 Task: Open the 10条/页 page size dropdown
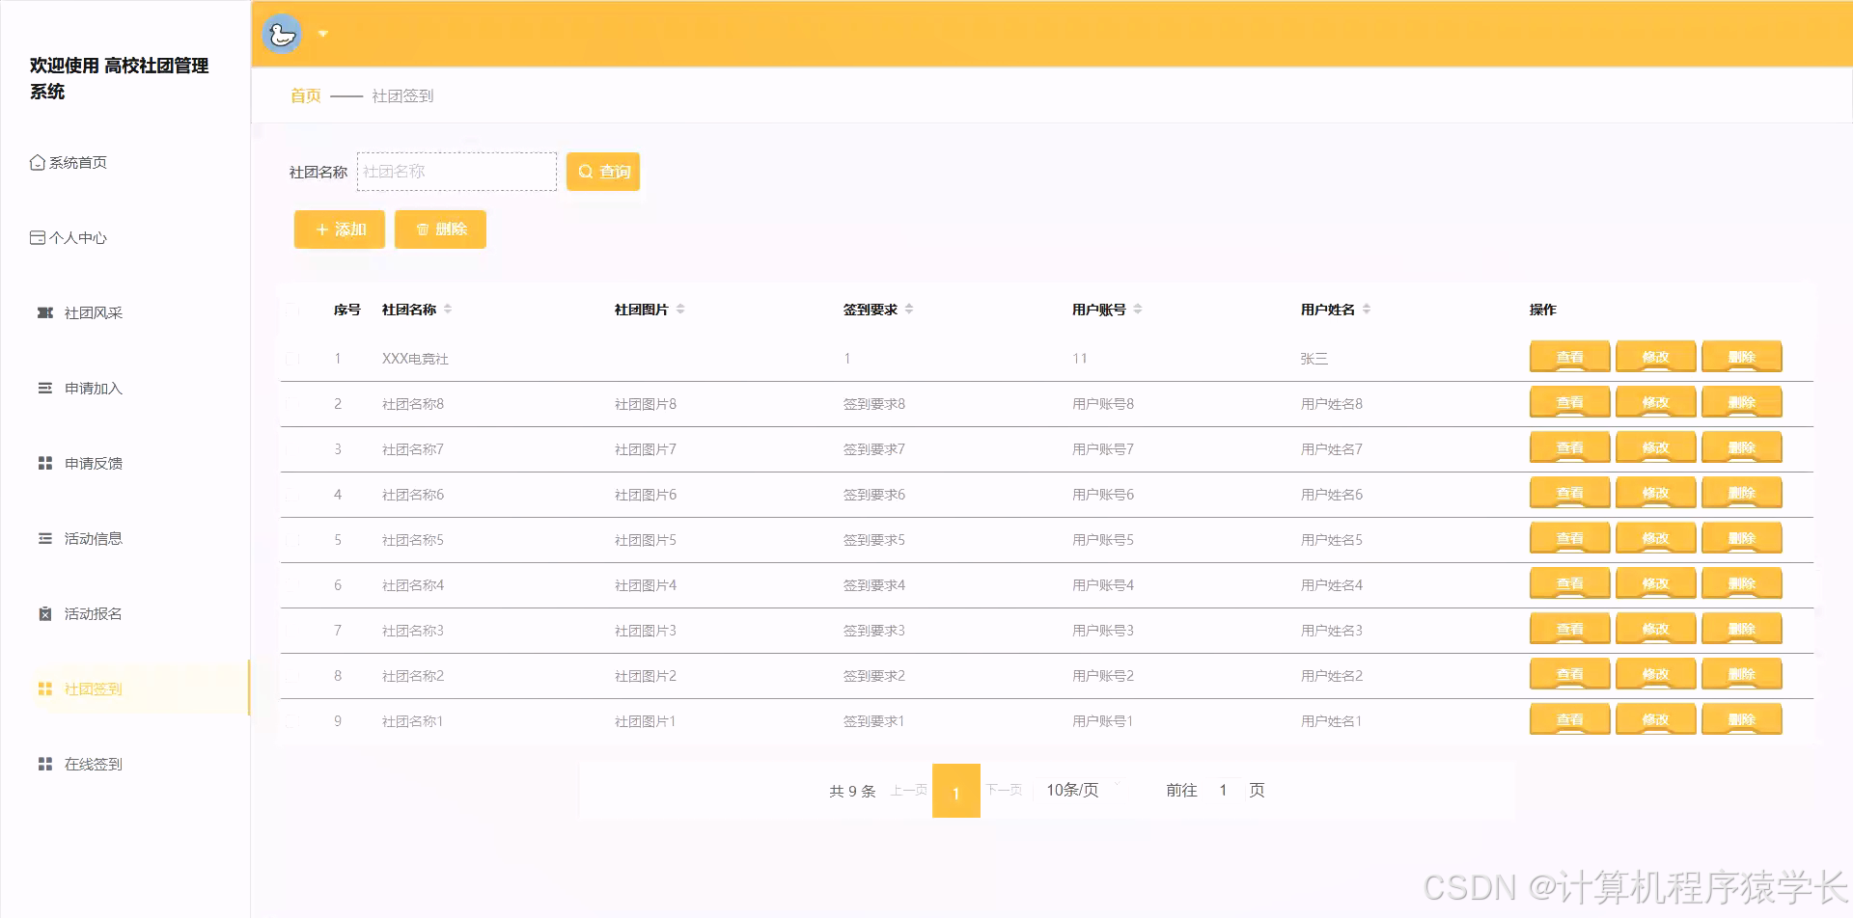pos(1082,790)
